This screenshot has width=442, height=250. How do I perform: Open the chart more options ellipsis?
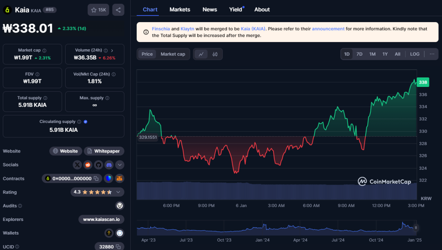tap(432, 54)
